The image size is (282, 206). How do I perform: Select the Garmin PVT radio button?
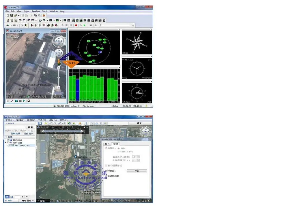[119, 152]
